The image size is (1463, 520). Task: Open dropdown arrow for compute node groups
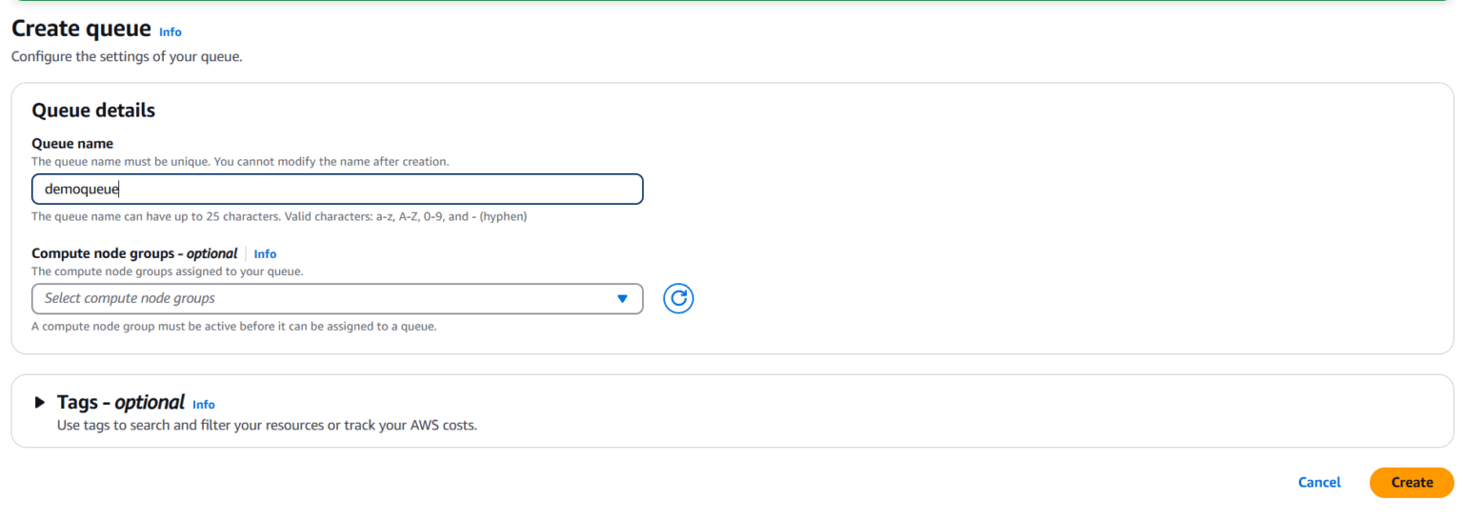click(622, 299)
